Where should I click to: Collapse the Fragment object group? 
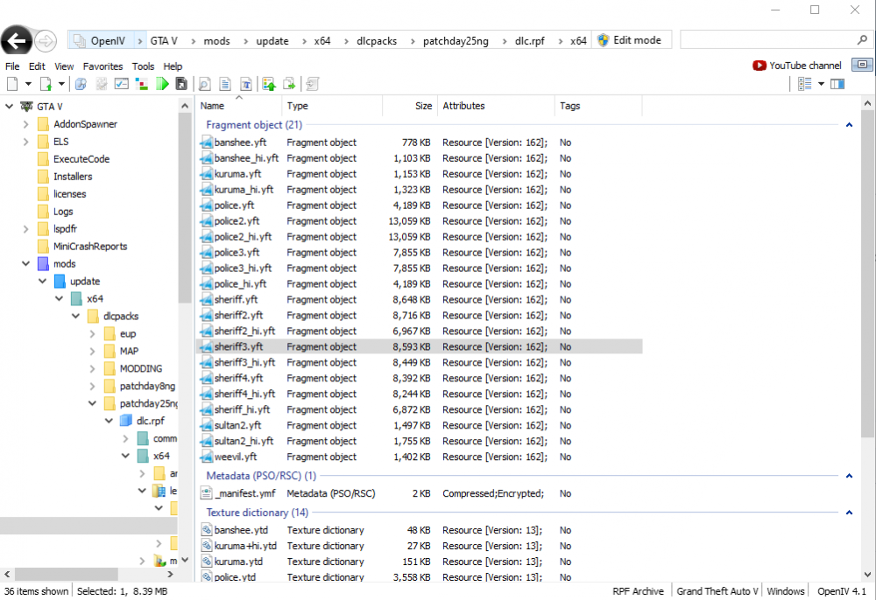pos(848,125)
